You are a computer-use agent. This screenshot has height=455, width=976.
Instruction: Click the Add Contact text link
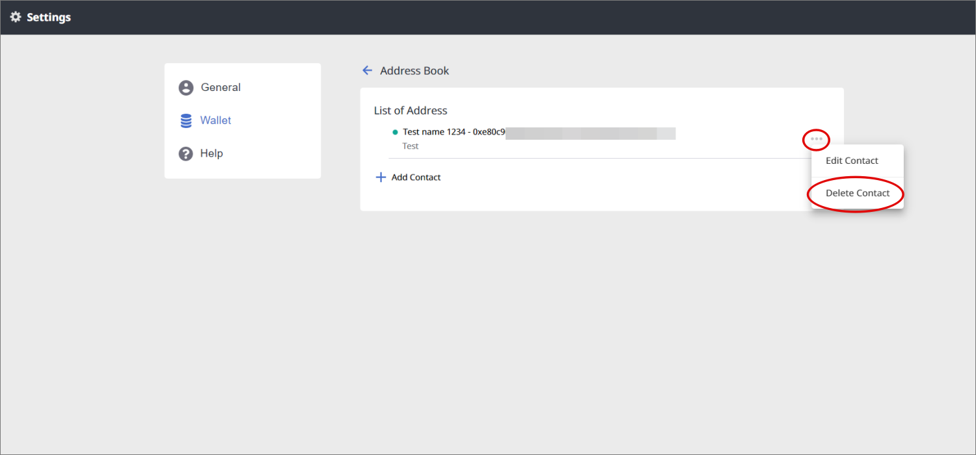[416, 177]
